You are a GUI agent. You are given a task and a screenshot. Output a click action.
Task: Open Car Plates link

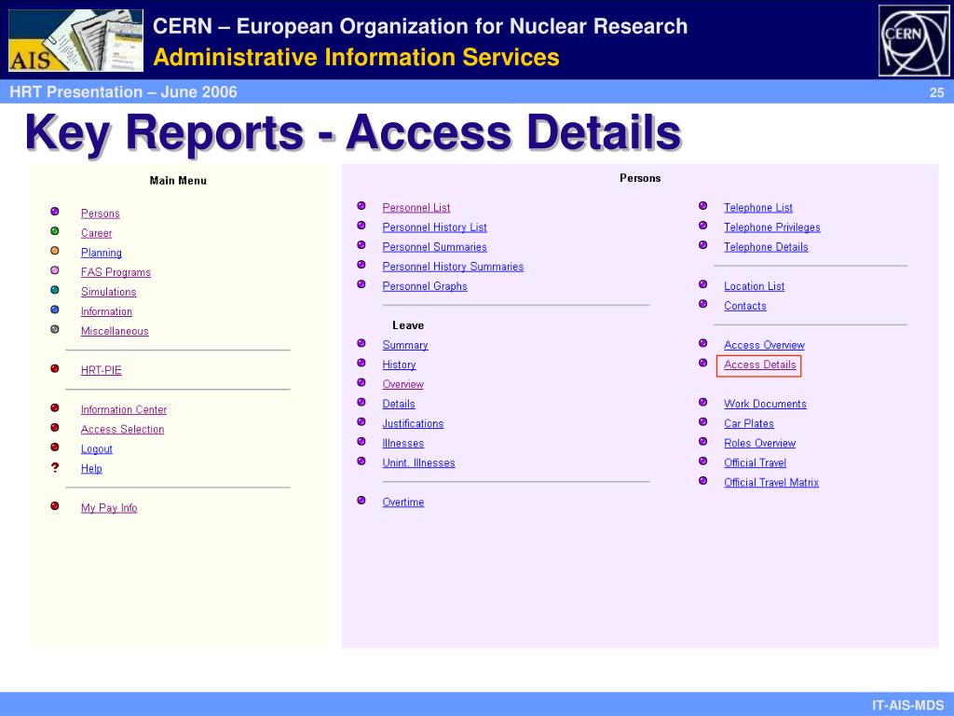tap(750, 424)
